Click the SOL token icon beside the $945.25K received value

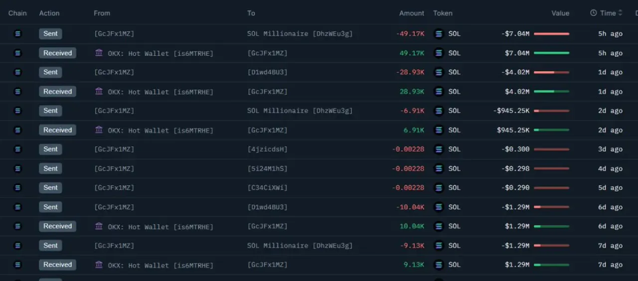(x=439, y=130)
